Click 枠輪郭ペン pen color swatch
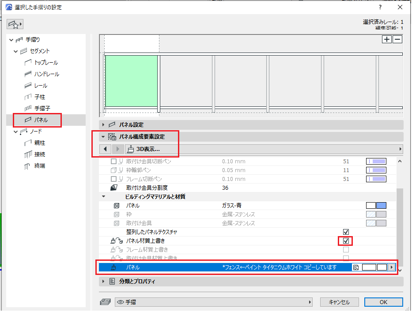 coord(376,170)
